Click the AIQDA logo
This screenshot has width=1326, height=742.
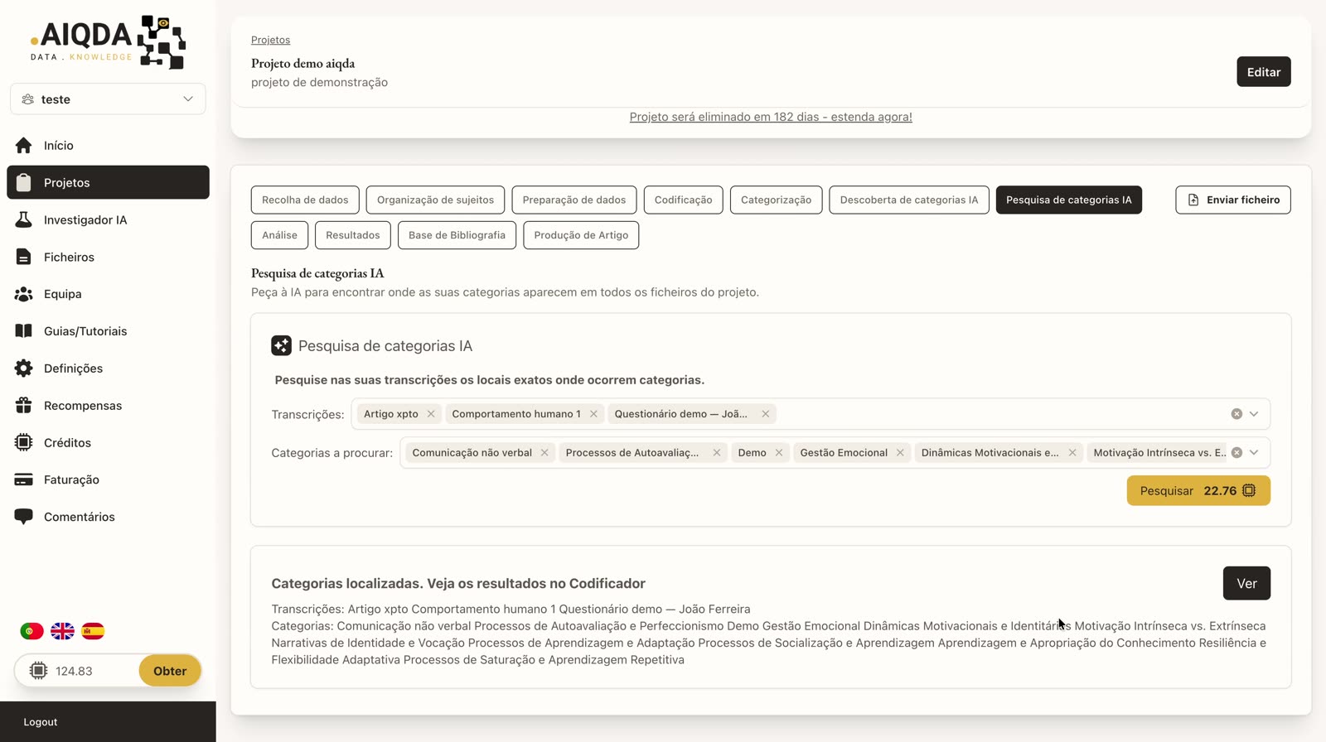pos(108,41)
